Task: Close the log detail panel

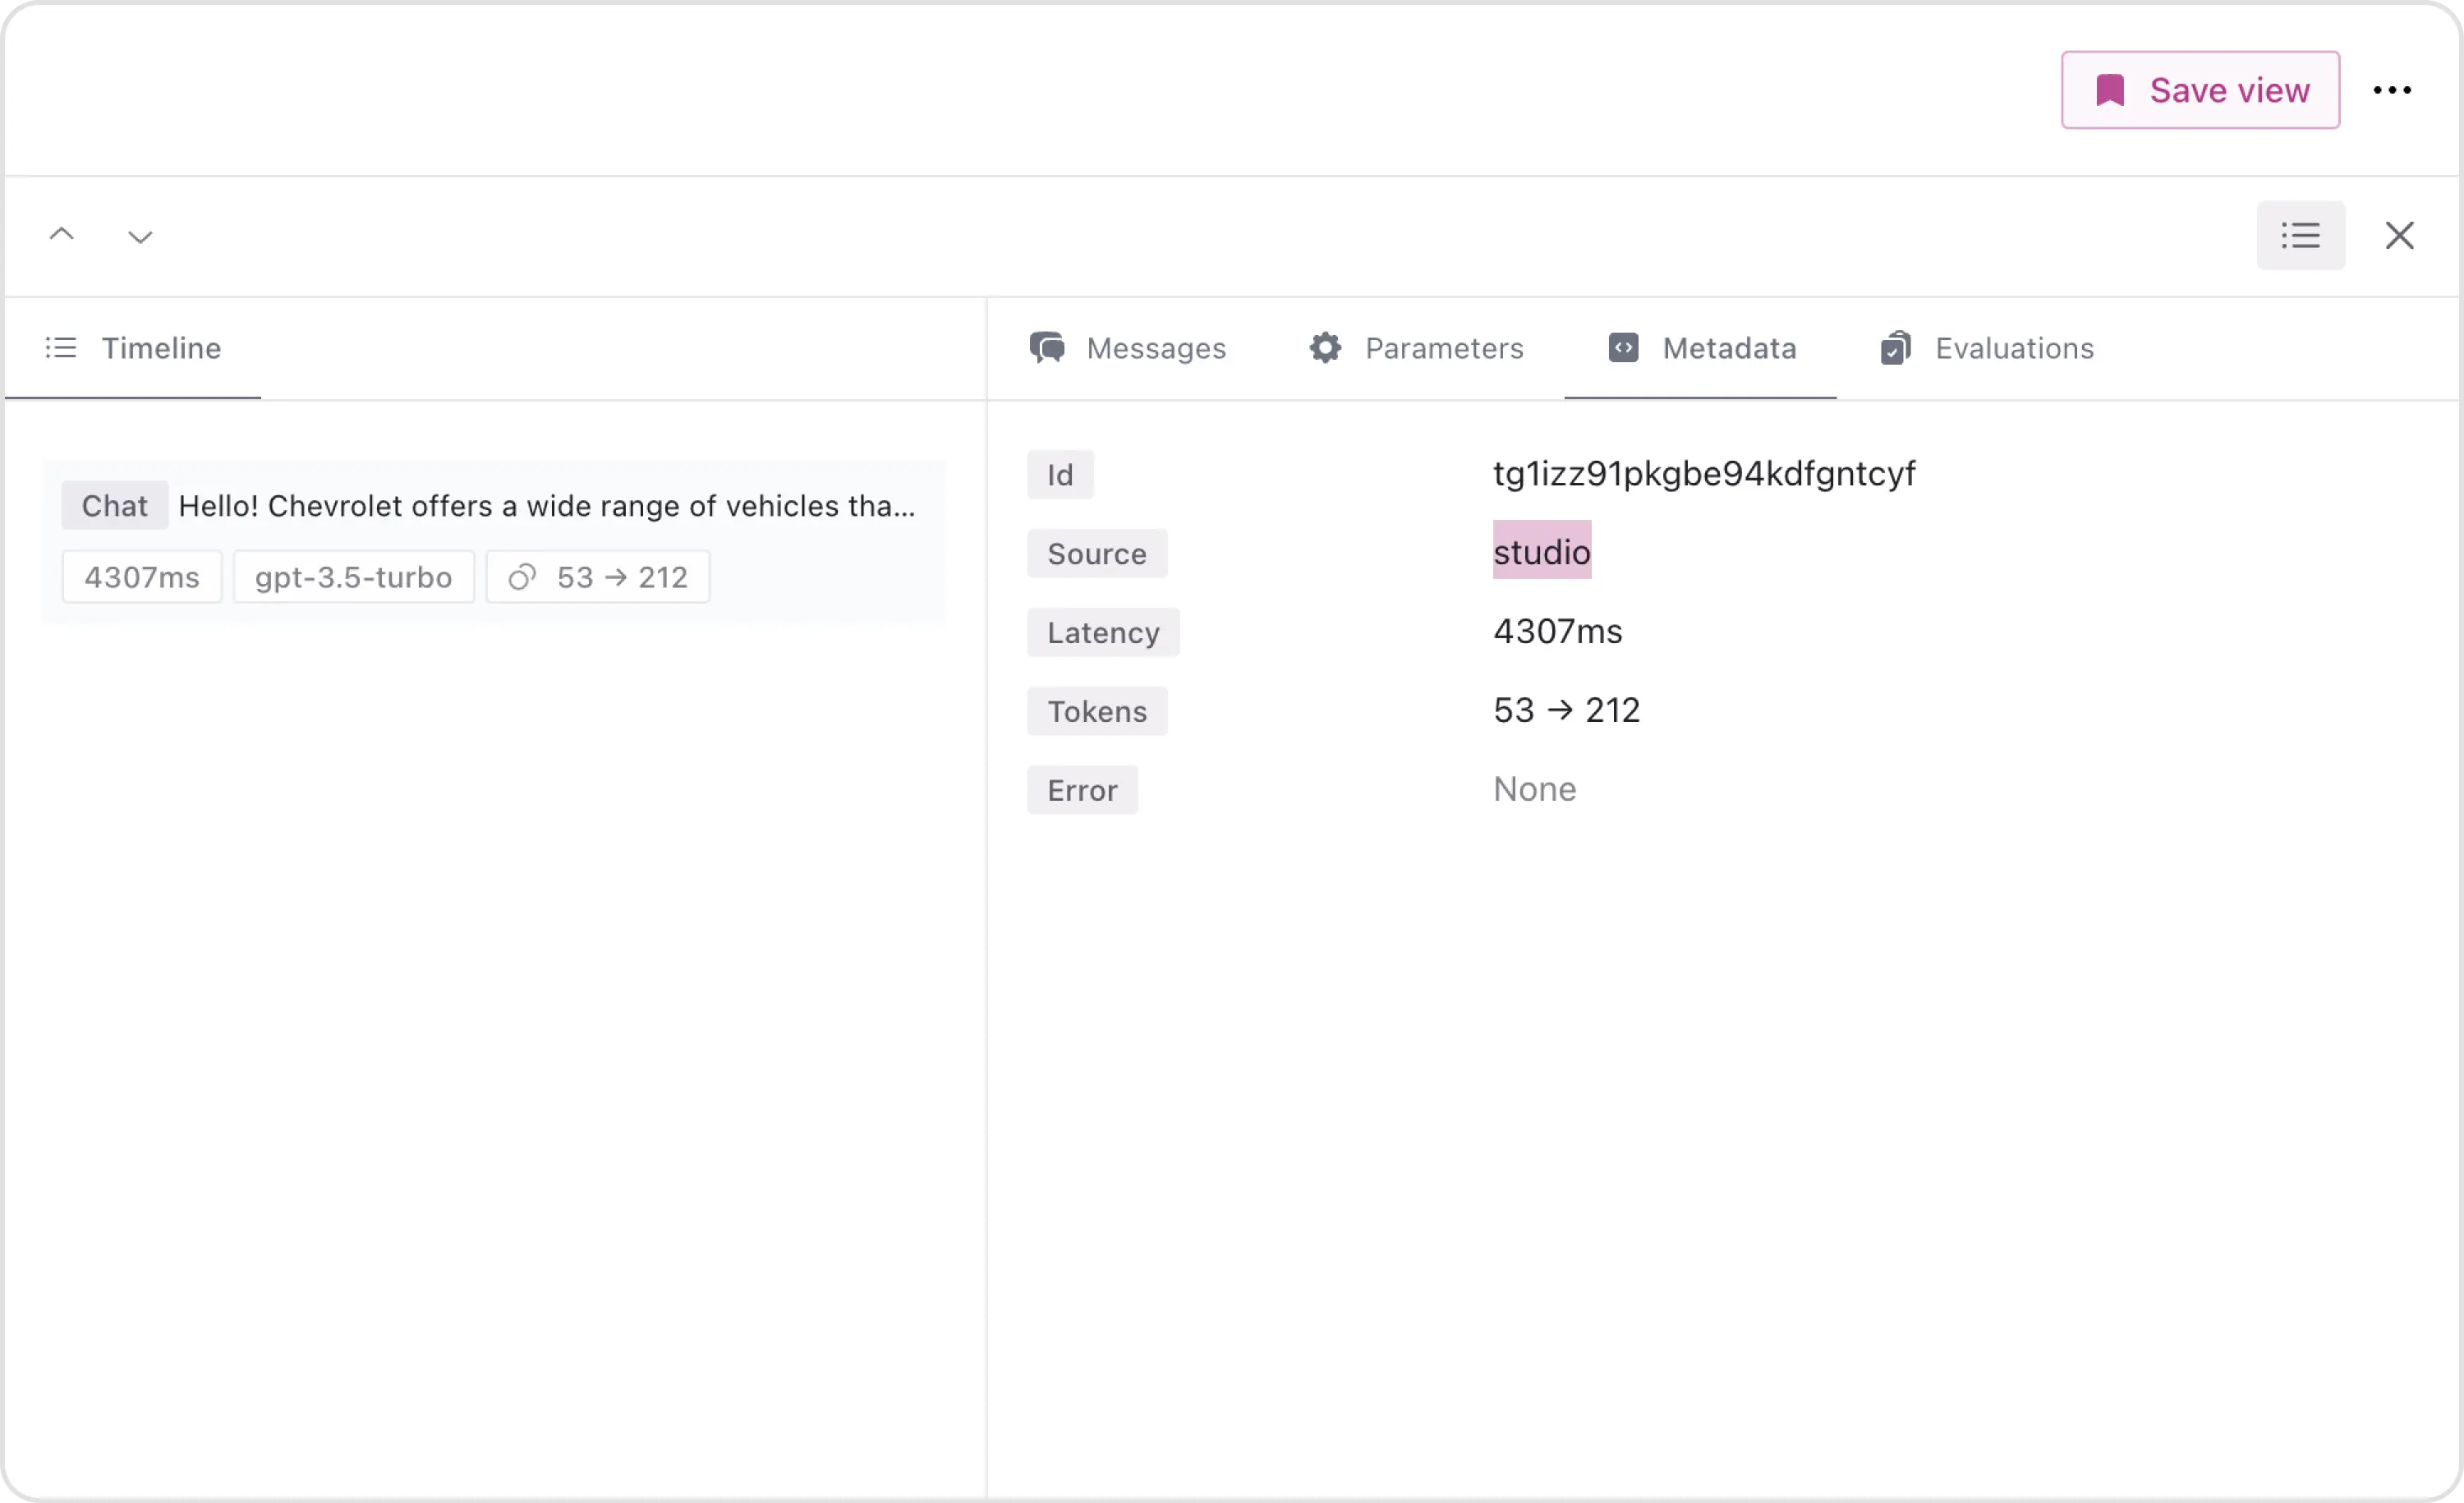Action: [2399, 235]
